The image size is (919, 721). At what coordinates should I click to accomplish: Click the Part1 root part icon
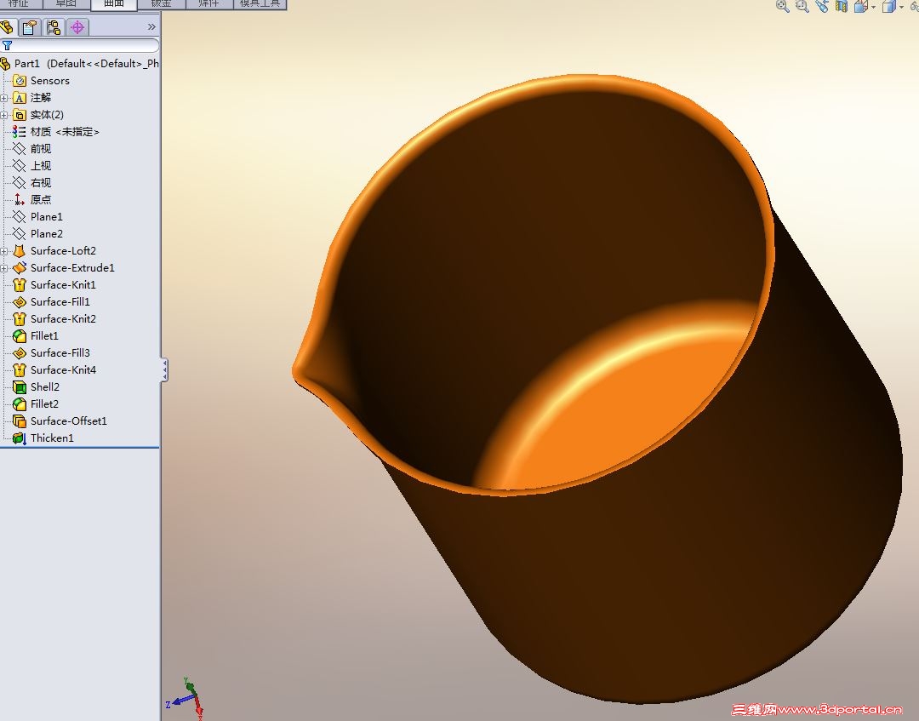(5, 63)
